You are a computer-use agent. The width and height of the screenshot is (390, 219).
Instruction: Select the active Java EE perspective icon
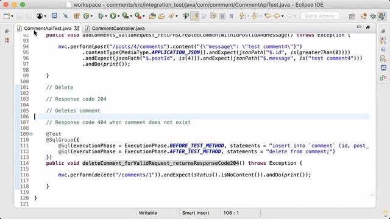[382, 16]
